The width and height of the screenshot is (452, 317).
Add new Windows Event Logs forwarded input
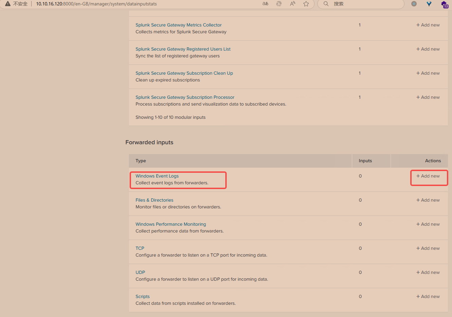coord(428,176)
